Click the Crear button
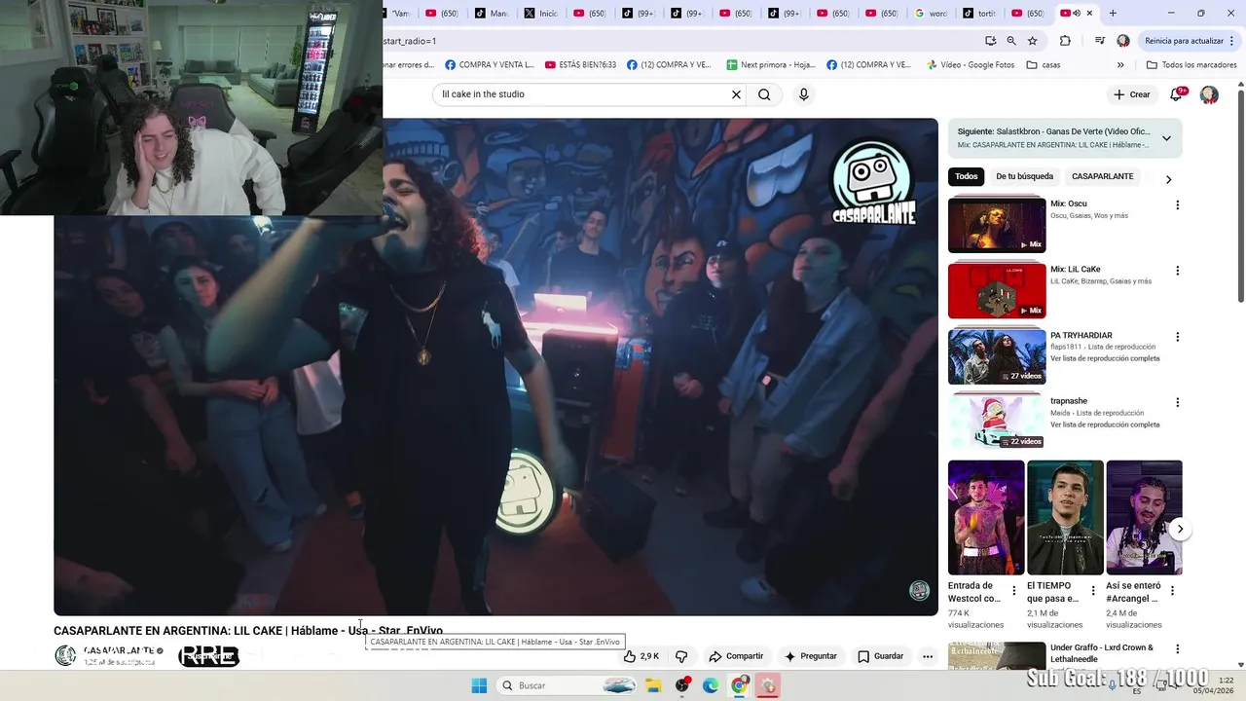This screenshot has height=701, width=1246. tap(1131, 94)
